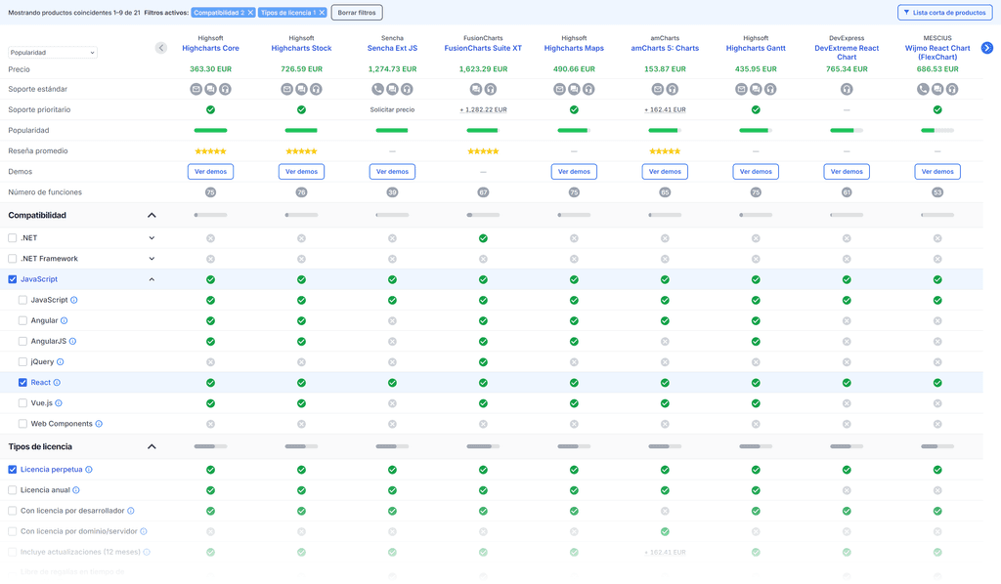Viewport: 1001px width, 584px height.
Task: Expand the .NET Framework row chevron
Action: click(152, 259)
